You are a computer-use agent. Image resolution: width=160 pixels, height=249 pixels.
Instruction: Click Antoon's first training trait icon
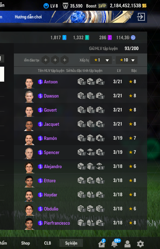(x=82, y=82)
